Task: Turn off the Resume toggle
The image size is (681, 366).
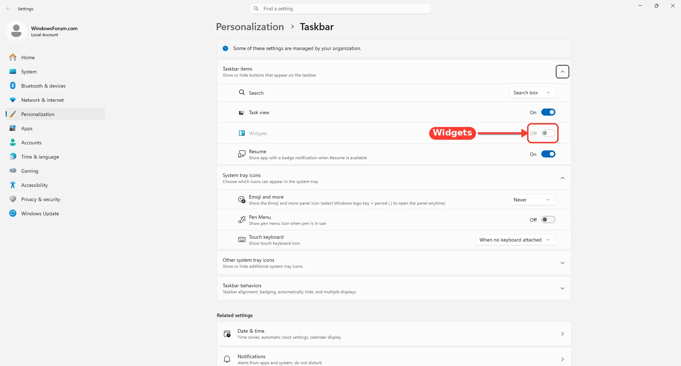Action: 548,154
